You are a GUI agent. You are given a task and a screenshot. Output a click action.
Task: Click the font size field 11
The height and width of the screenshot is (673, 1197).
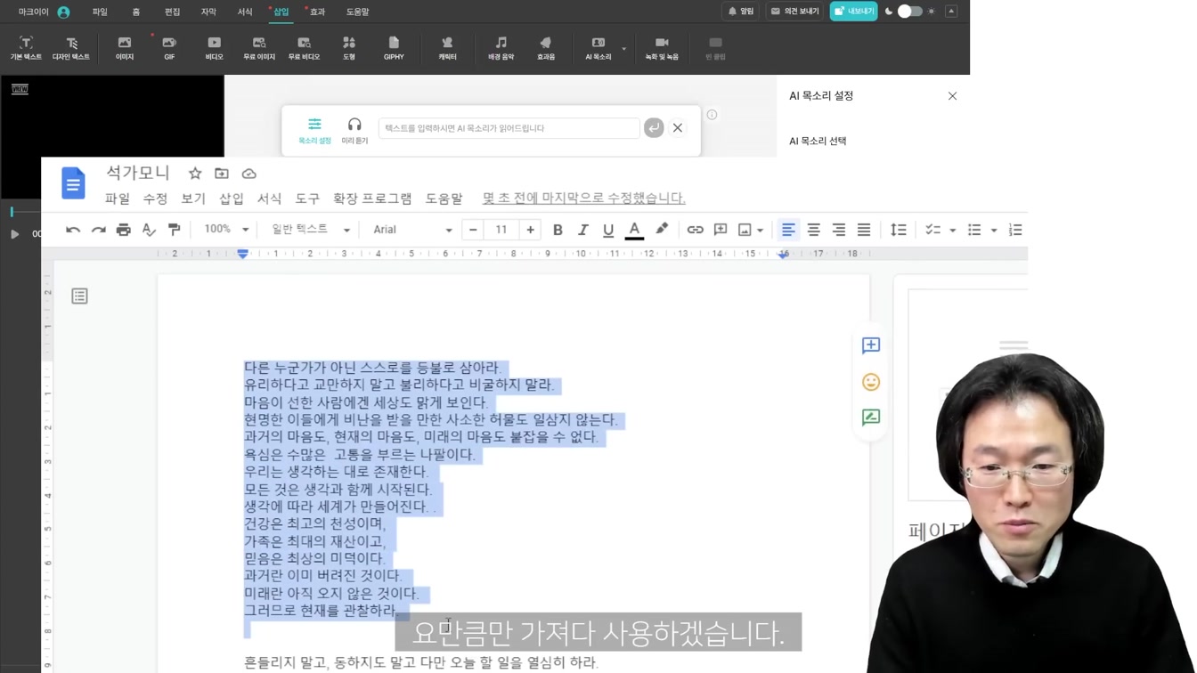pos(501,230)
